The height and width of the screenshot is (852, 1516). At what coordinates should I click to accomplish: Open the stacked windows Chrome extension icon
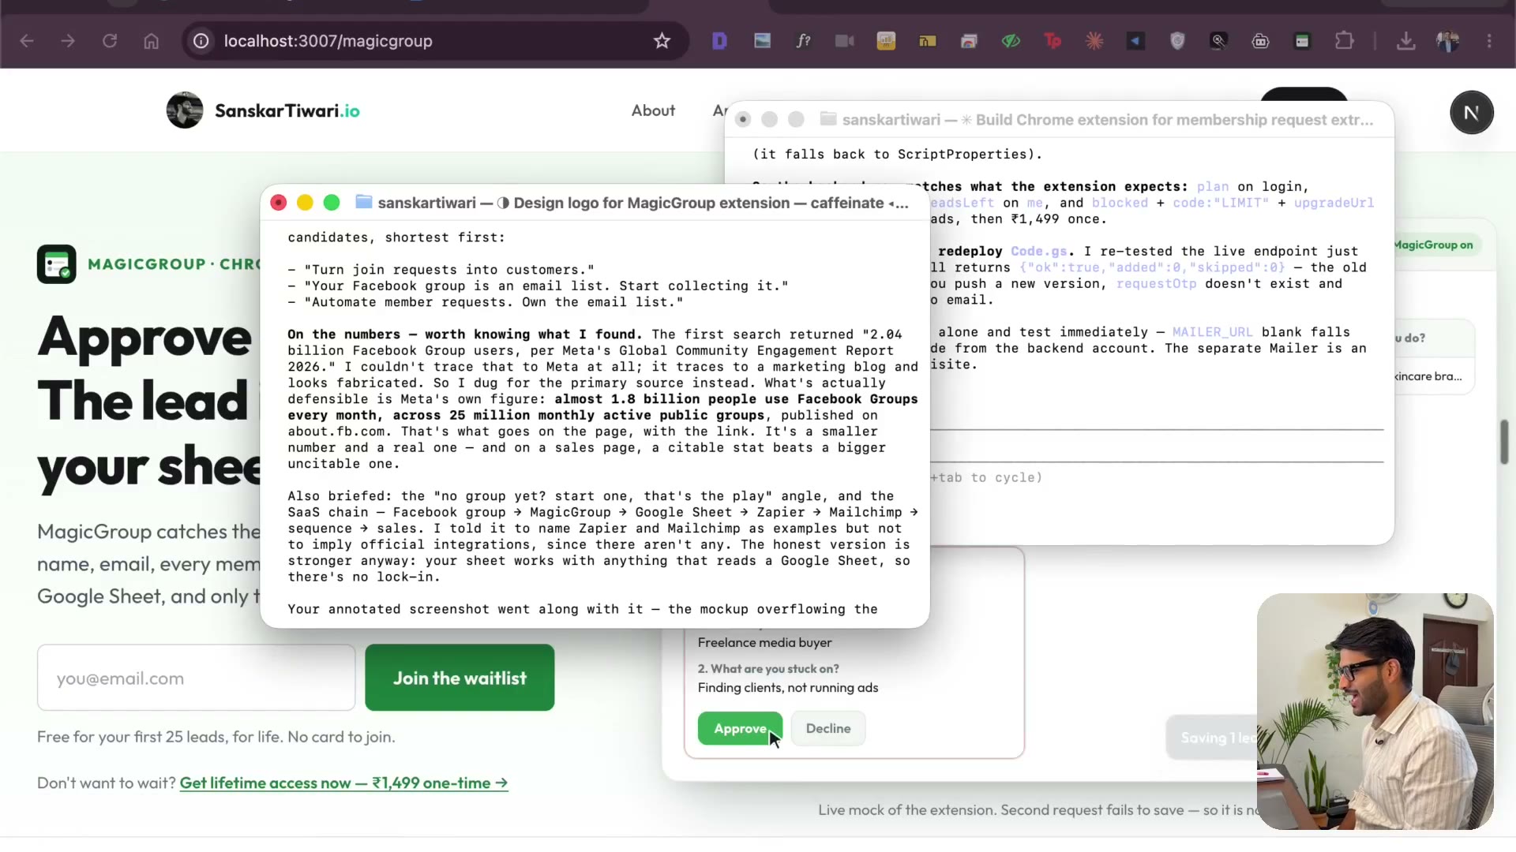pyautogui.click(x=969, y=41)
